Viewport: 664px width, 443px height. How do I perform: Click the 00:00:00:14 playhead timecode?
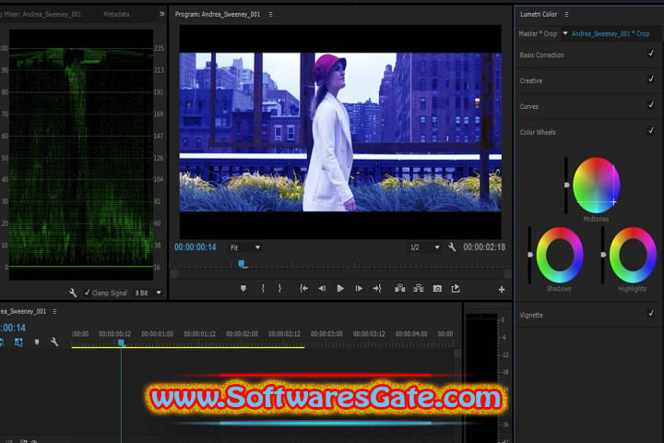tap(196, 247)
